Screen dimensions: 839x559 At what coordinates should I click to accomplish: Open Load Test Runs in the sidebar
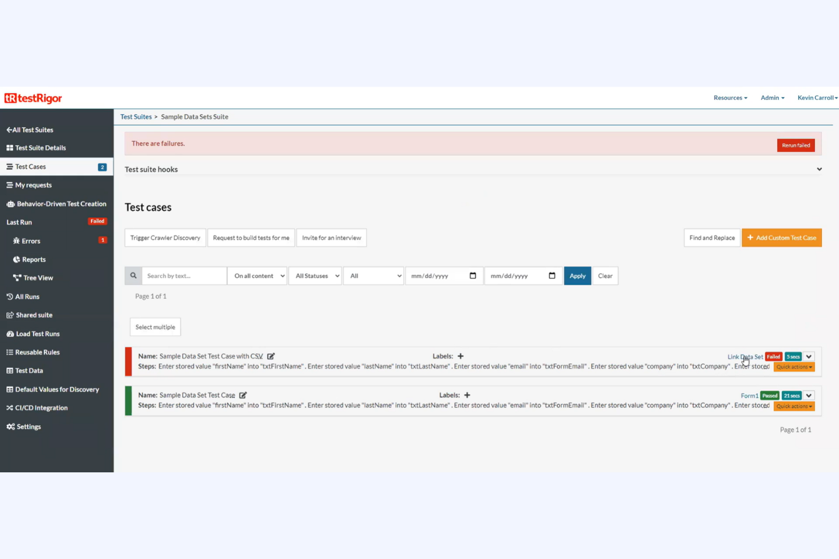[x=37, y=334]
